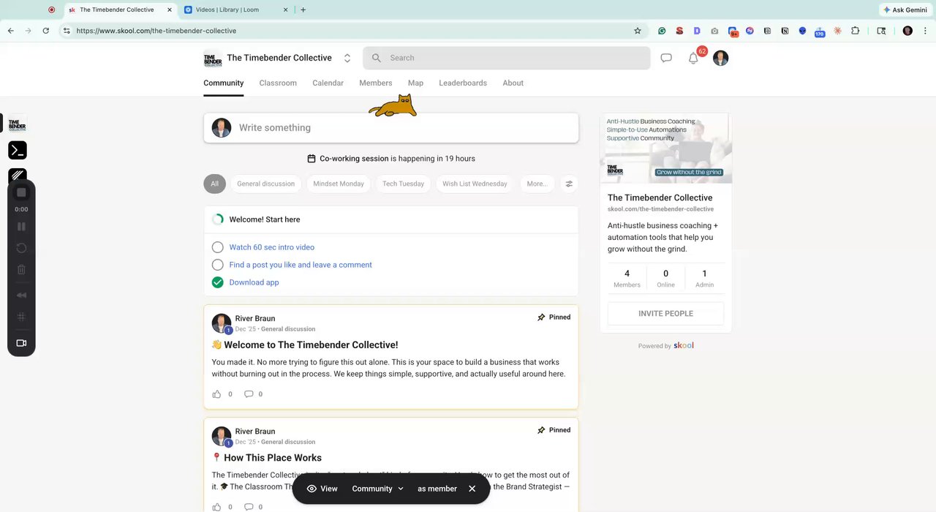Viewport: 936px width, 512px height.
Task: Open the Download app link
Action: pyautogui.click(x=254, y=282)
